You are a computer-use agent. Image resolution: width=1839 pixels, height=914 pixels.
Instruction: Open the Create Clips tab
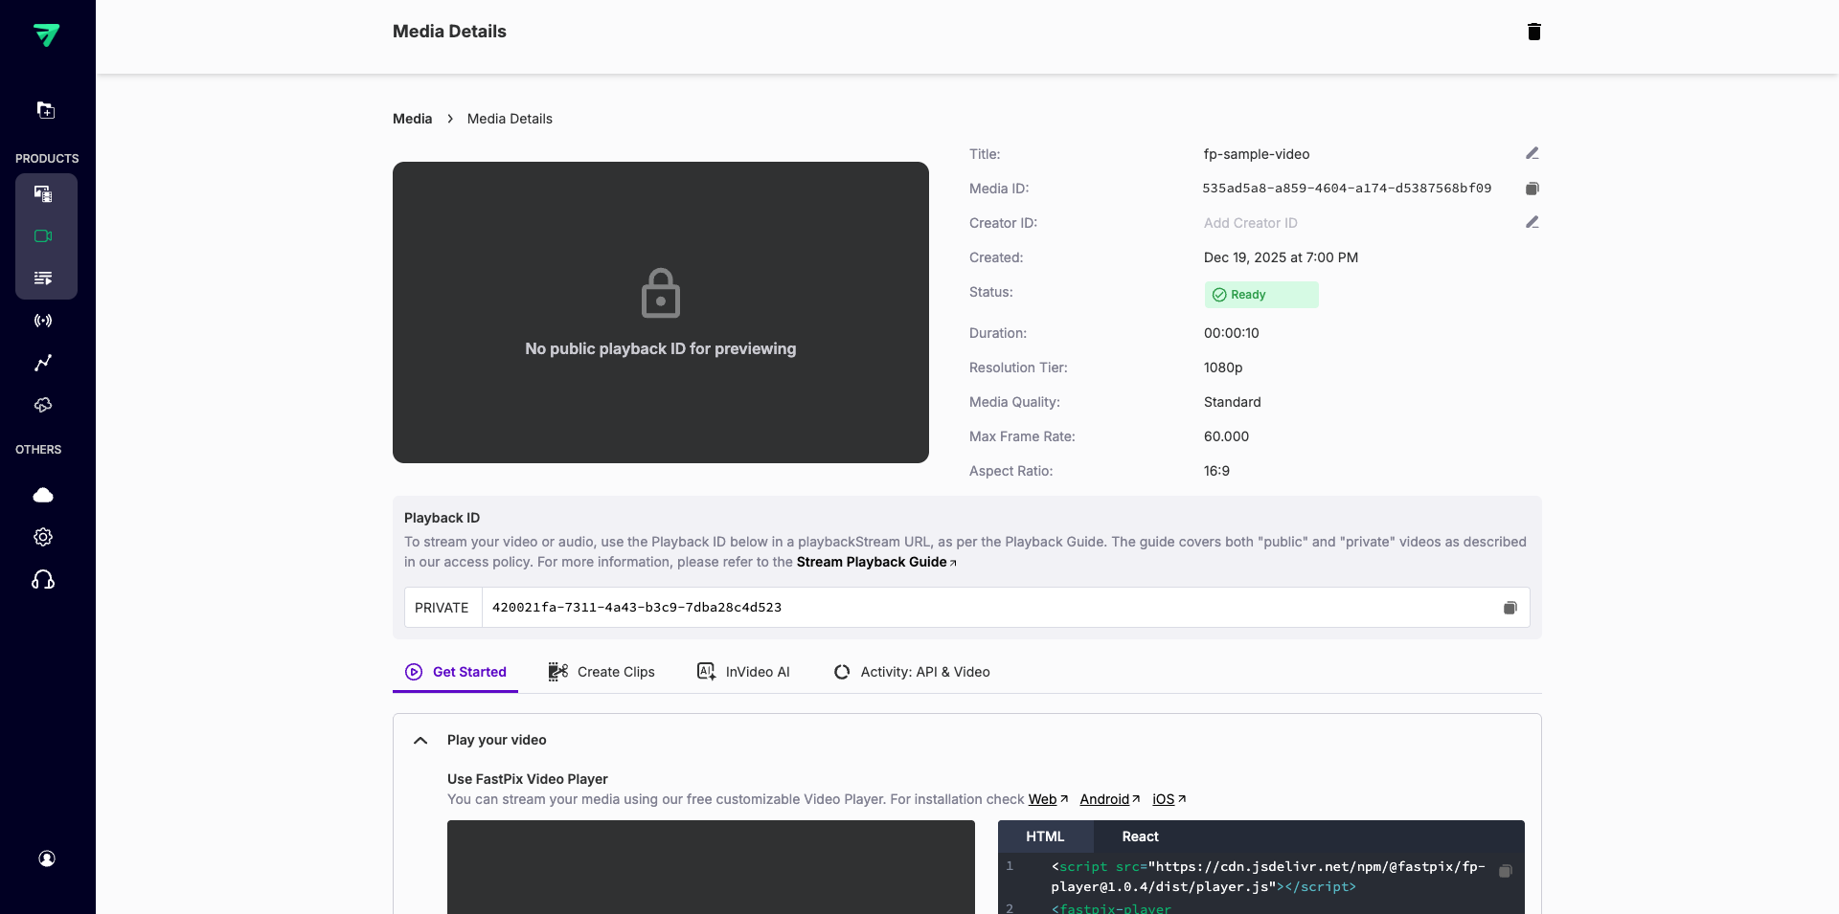click(x=615, y=671)
